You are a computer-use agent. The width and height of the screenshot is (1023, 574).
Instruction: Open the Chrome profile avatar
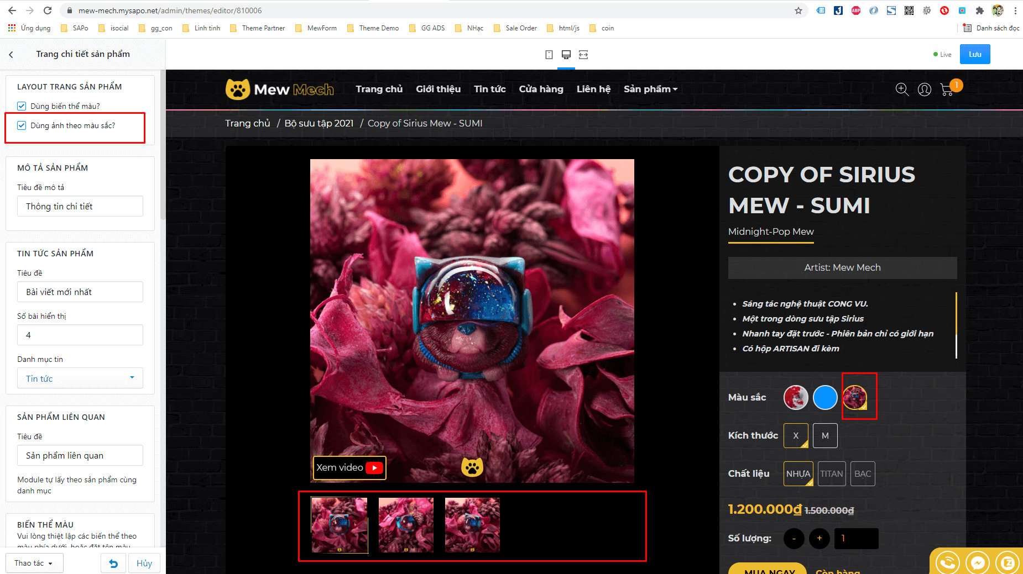click(998, 10)
